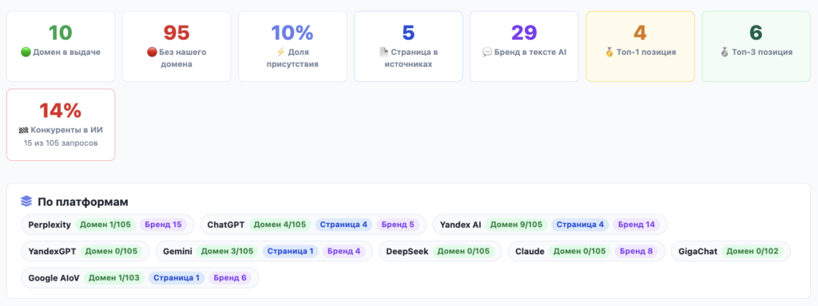This screenshot has width=818, height=306.
Task: Select the YandexGPT platform chip
Action: (85, 251)
